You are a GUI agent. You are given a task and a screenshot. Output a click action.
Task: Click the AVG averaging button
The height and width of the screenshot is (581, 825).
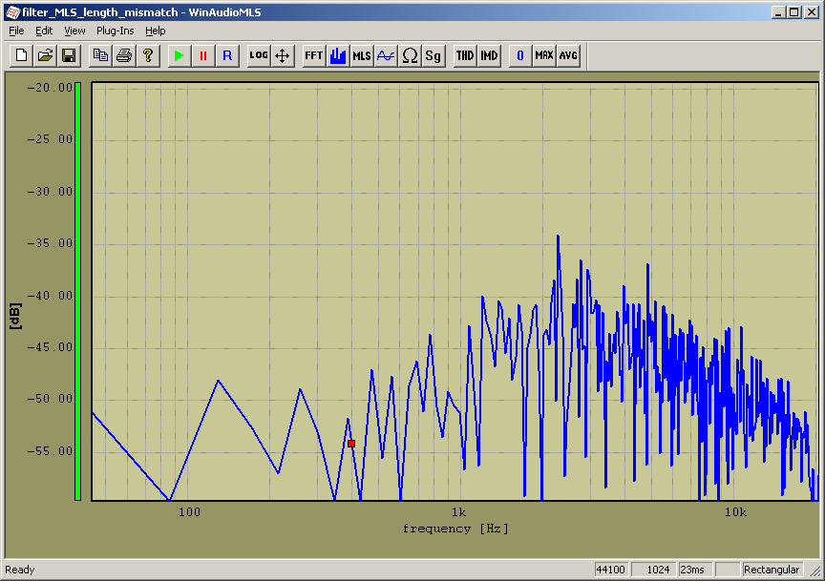coord(568,55)
